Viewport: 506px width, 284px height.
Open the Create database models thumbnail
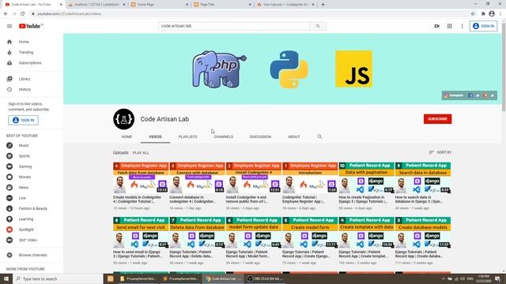[423, 233]
